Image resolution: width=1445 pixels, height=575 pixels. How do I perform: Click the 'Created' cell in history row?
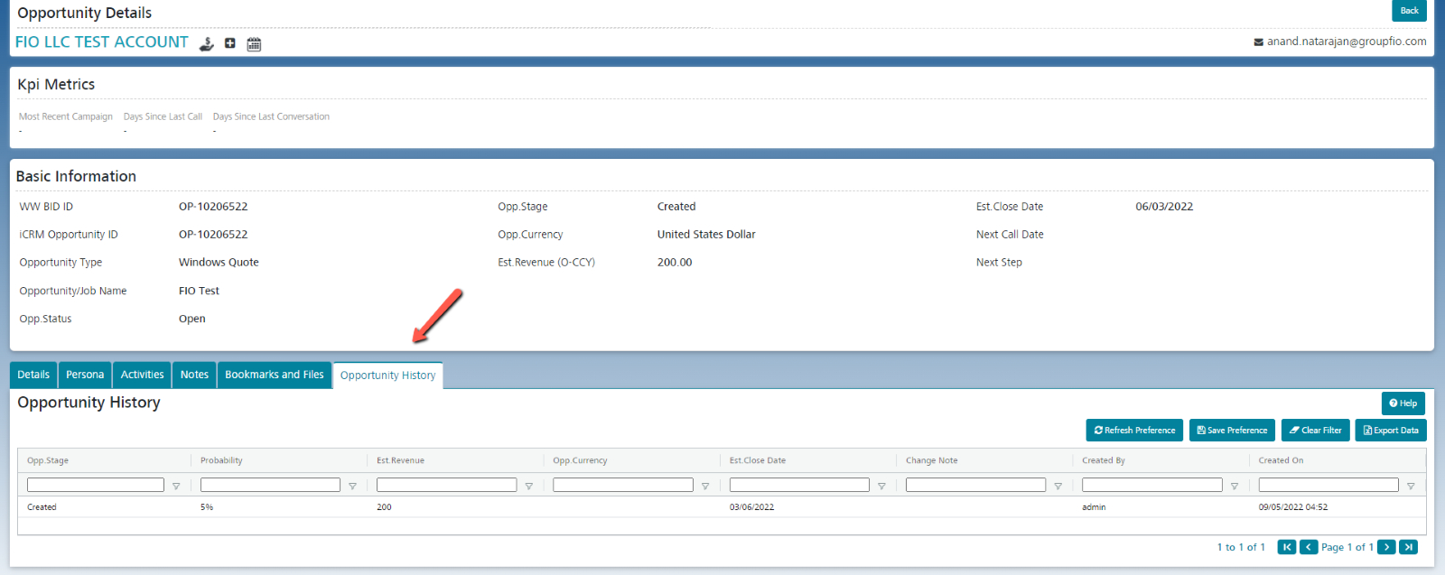click(42, 507)
